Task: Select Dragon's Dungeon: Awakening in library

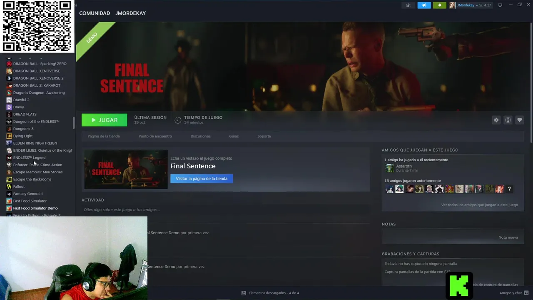Action: (39, 92)
